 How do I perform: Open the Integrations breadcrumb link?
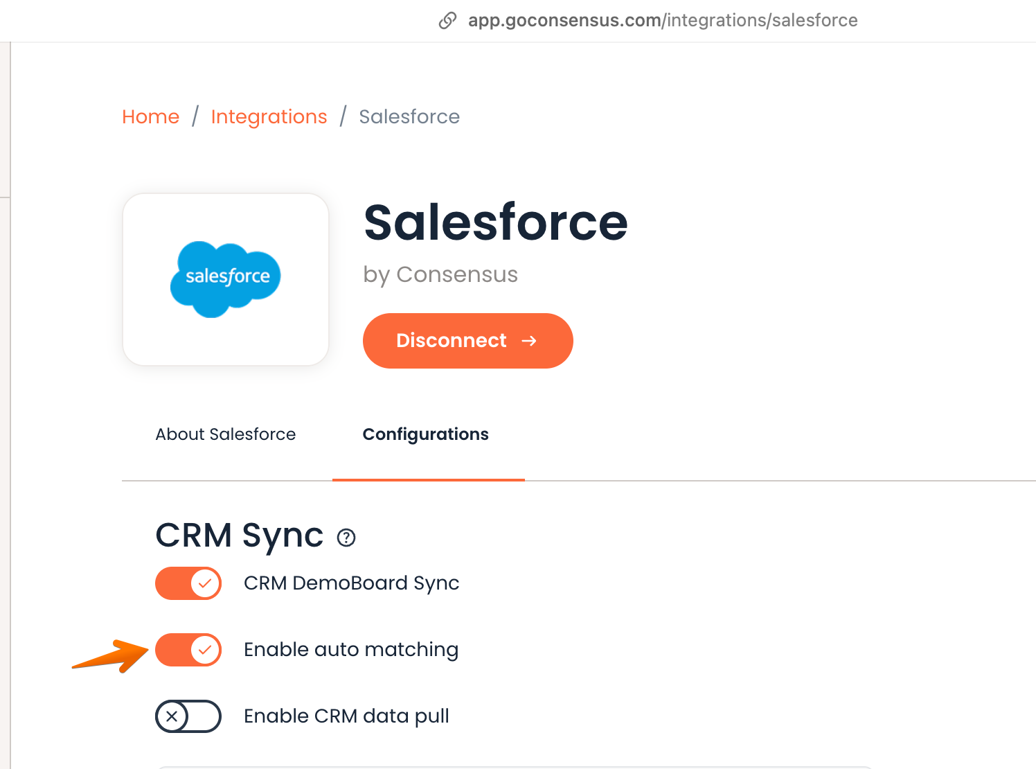click(269, 116)
